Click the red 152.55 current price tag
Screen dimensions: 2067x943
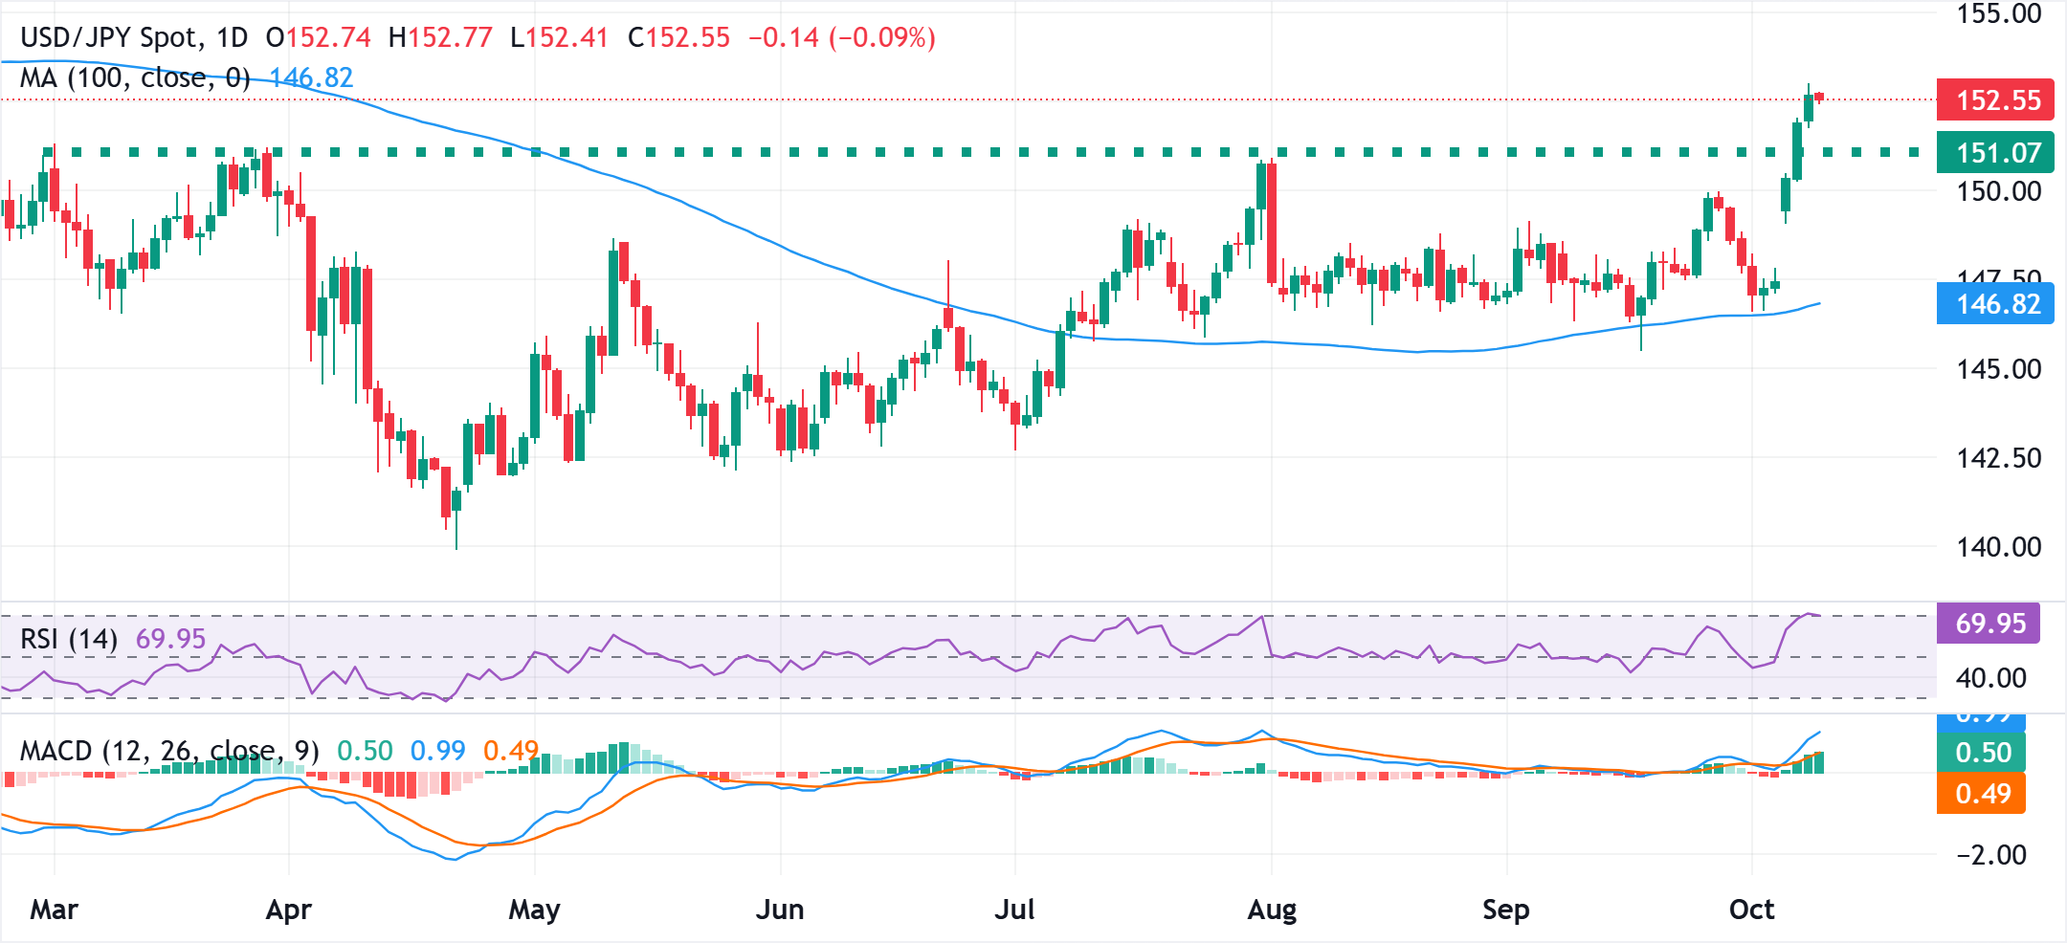tap(1995, 99)
